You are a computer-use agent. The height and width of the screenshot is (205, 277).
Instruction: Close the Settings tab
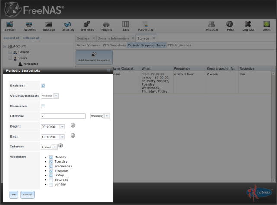tap(93, 38)
